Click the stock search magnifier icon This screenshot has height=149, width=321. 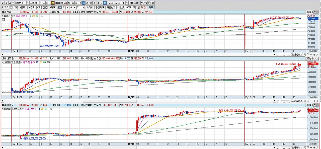pos(43,3)
